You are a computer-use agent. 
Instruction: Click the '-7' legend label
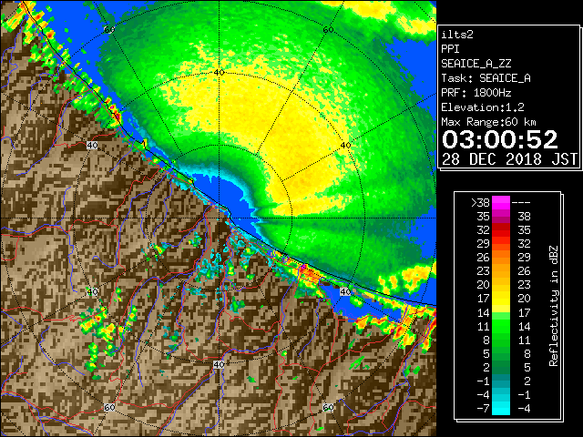[483, 409]
